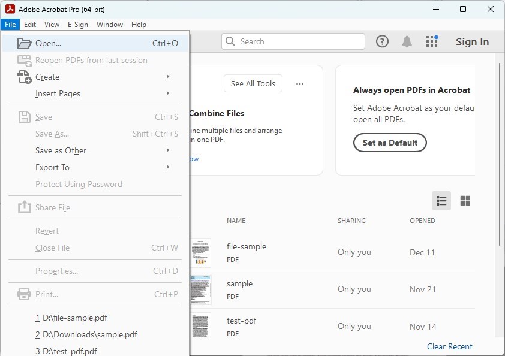Image resolution: width=505 pixels, height=356 pixels.
Task: Open the Edit menu
Action: point(29,25)
